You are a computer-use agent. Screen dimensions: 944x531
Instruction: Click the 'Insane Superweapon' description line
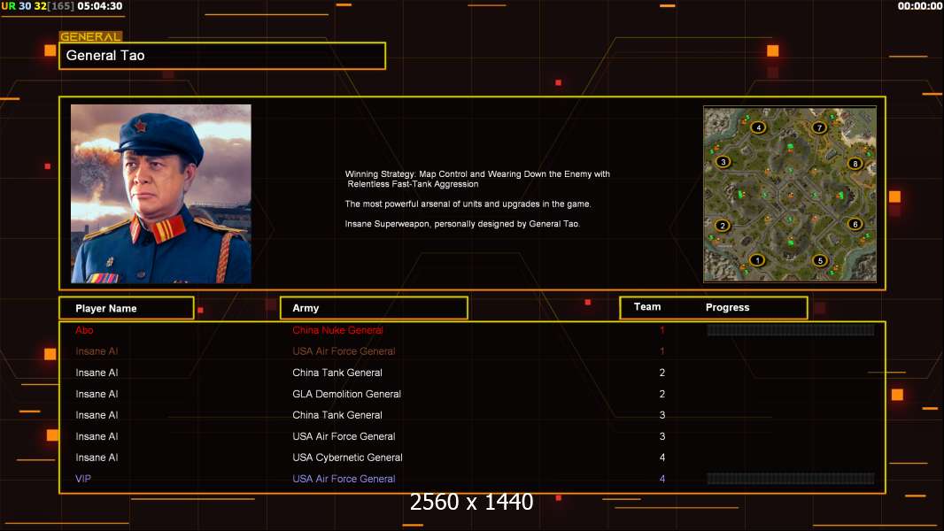coord(462,224)
